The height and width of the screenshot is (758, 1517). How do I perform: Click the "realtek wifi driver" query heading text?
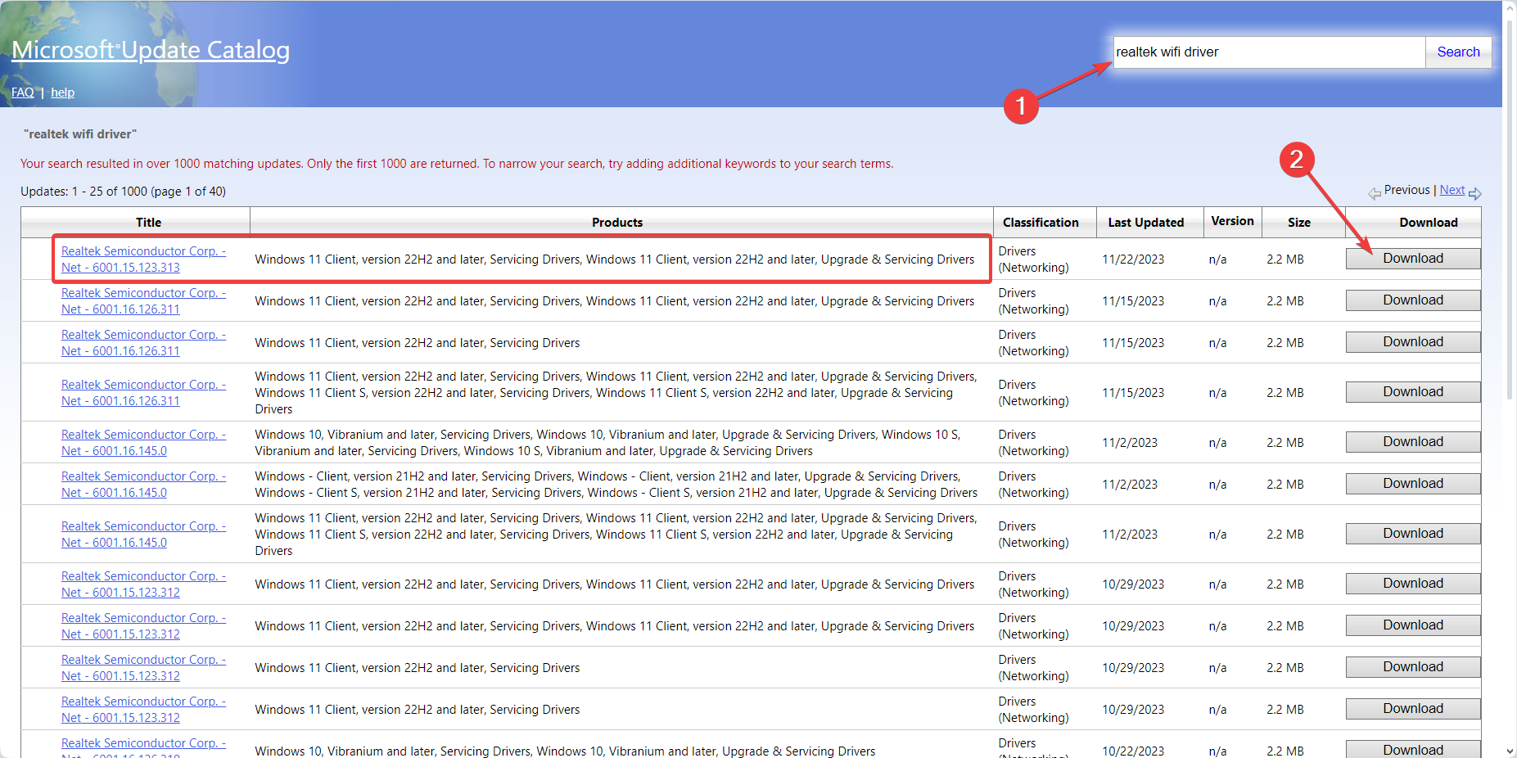80,134
